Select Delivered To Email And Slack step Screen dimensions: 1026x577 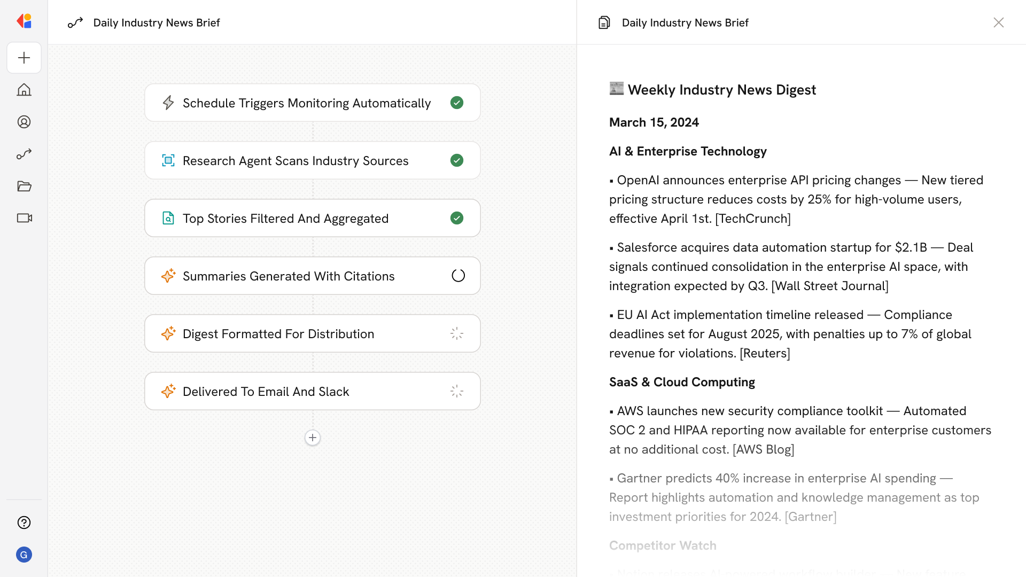[x=266, y=392]
